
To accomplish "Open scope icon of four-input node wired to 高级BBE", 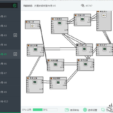I will tap(35, 82).
